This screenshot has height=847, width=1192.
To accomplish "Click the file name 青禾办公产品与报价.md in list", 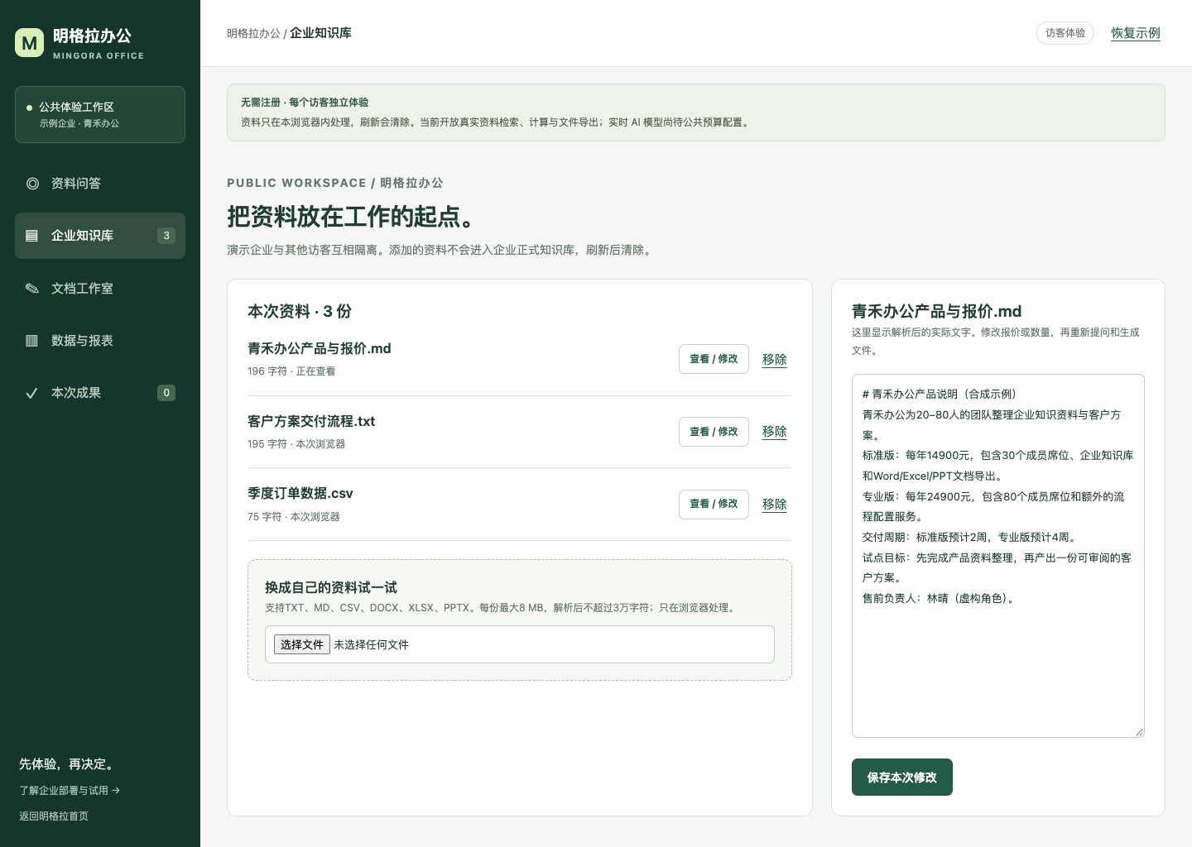I will 319,349.
